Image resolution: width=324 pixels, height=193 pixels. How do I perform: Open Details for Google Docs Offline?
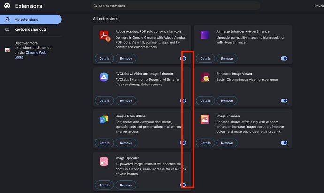(x=104, y=143)
